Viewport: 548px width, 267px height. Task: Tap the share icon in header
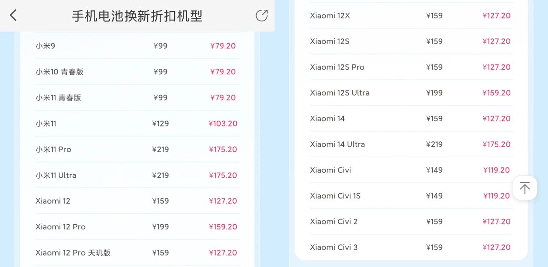[x=261, y=16]
